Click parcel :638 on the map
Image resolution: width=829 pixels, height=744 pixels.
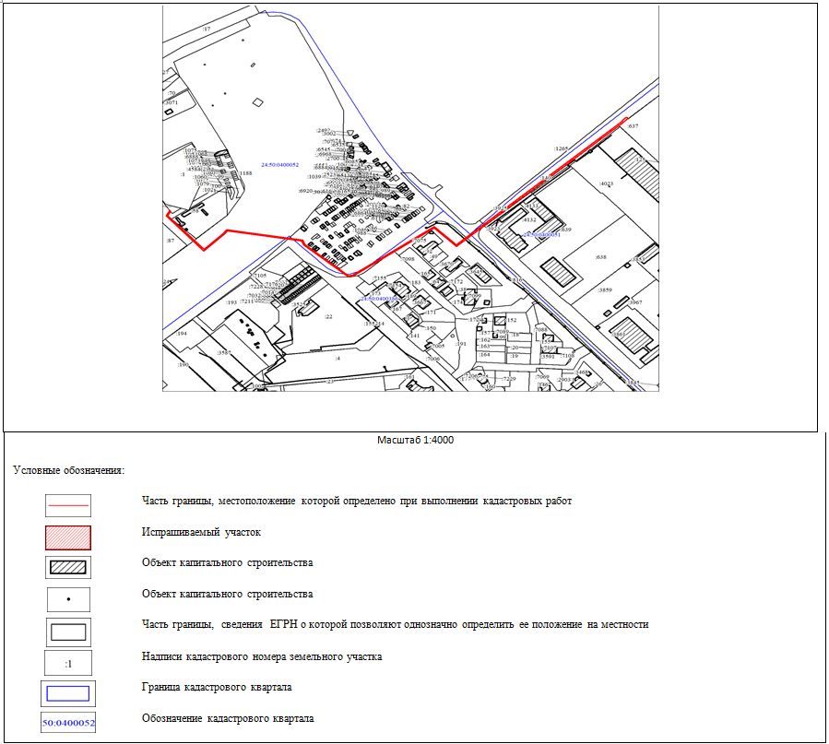600,257
